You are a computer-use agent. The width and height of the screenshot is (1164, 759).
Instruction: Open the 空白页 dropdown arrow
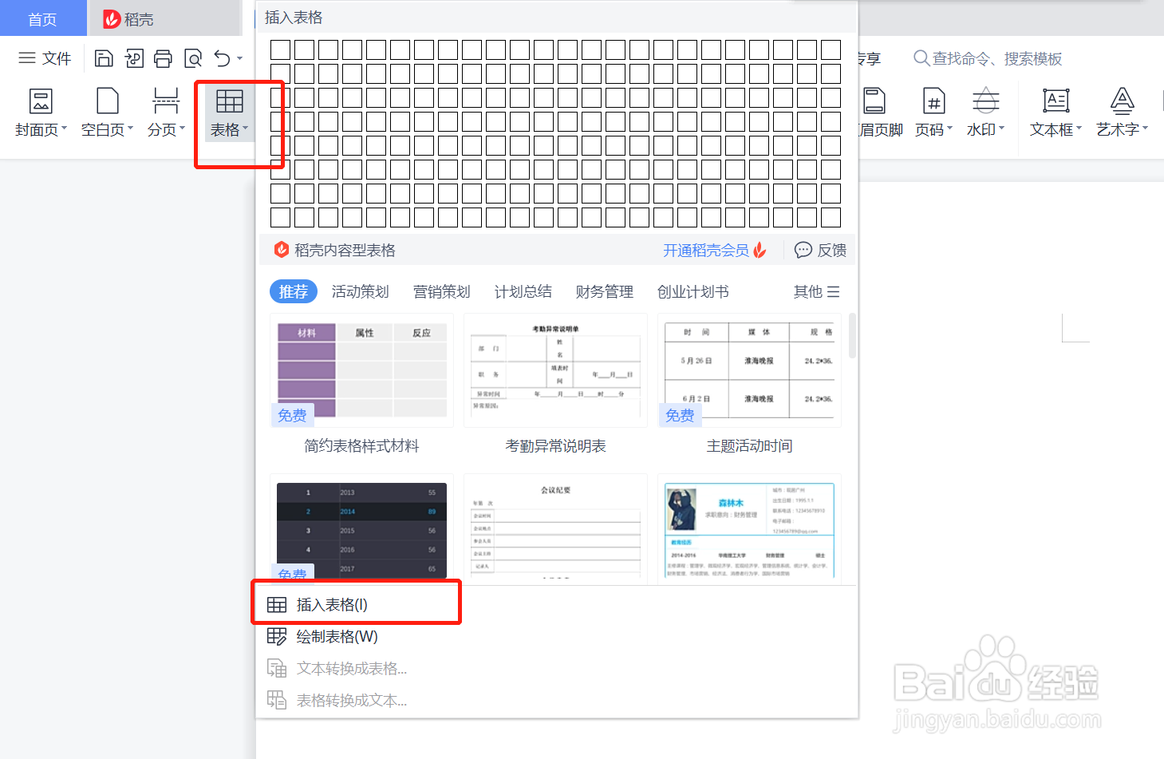pyautogui.click(x=130, y=128)
